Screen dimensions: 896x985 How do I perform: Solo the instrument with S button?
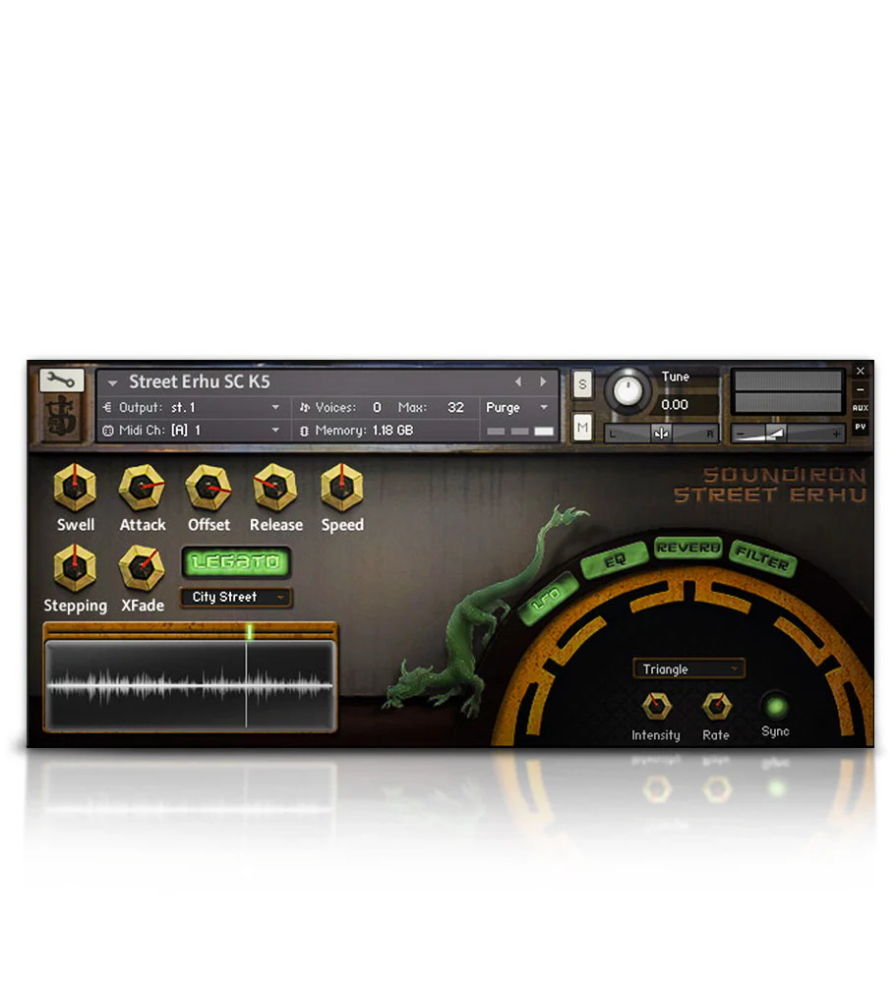click(x=582, y=384)
